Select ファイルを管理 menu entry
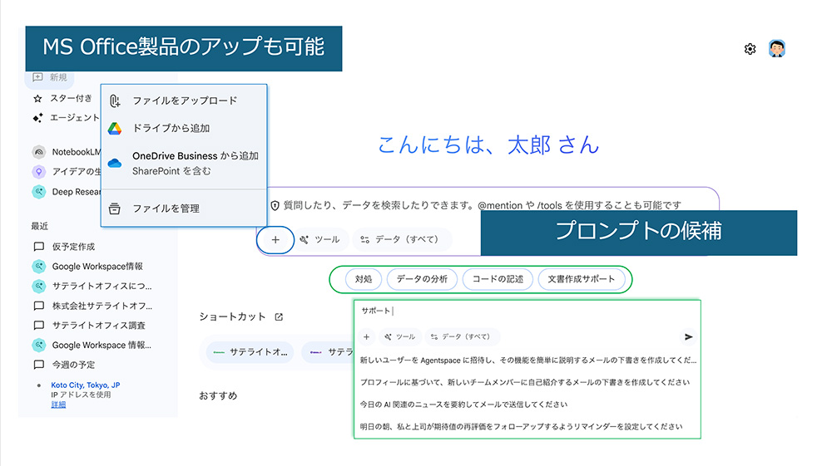Image resolution: width=832 pixels, height=466 pixels. point(166,208)
